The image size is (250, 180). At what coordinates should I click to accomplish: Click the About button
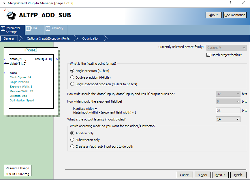[213, 15]
